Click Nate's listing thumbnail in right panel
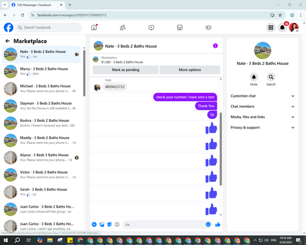 pyautogui.click(x=263, y=50)
